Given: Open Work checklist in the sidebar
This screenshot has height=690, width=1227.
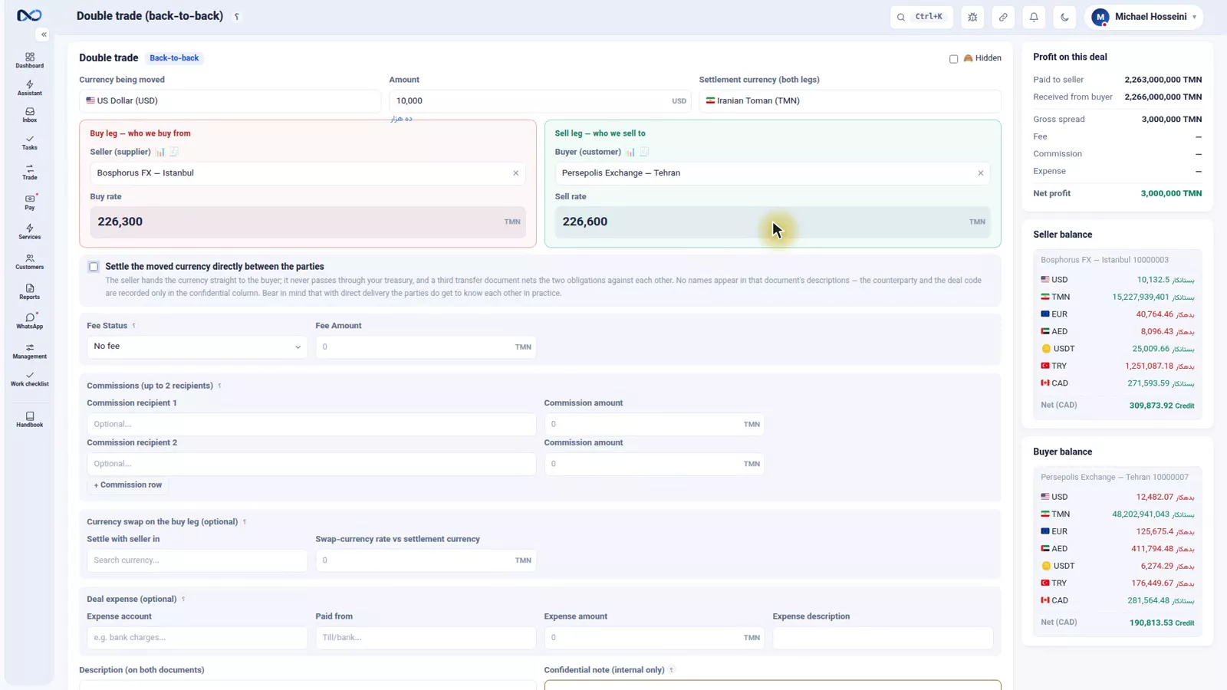Looking at the screenshot, I should tap(29, 379).
